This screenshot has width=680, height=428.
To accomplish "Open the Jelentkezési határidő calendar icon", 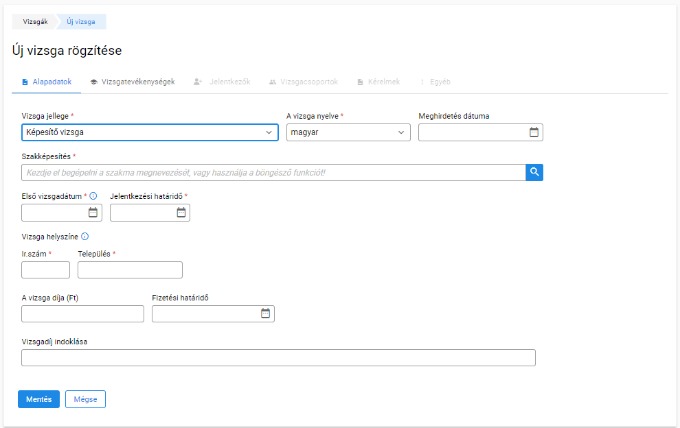I will [x=181, y=212].
